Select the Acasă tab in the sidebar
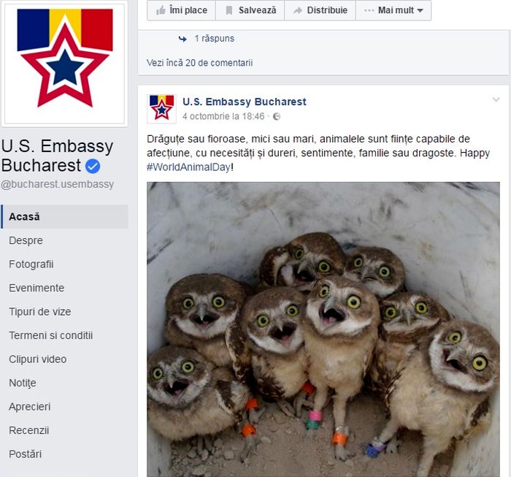 point(64,217)
